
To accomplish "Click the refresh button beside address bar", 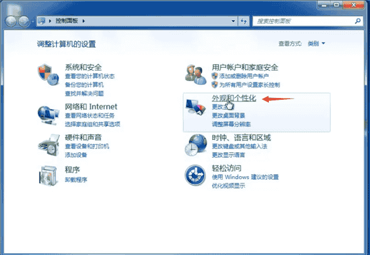I will (244, 21).
